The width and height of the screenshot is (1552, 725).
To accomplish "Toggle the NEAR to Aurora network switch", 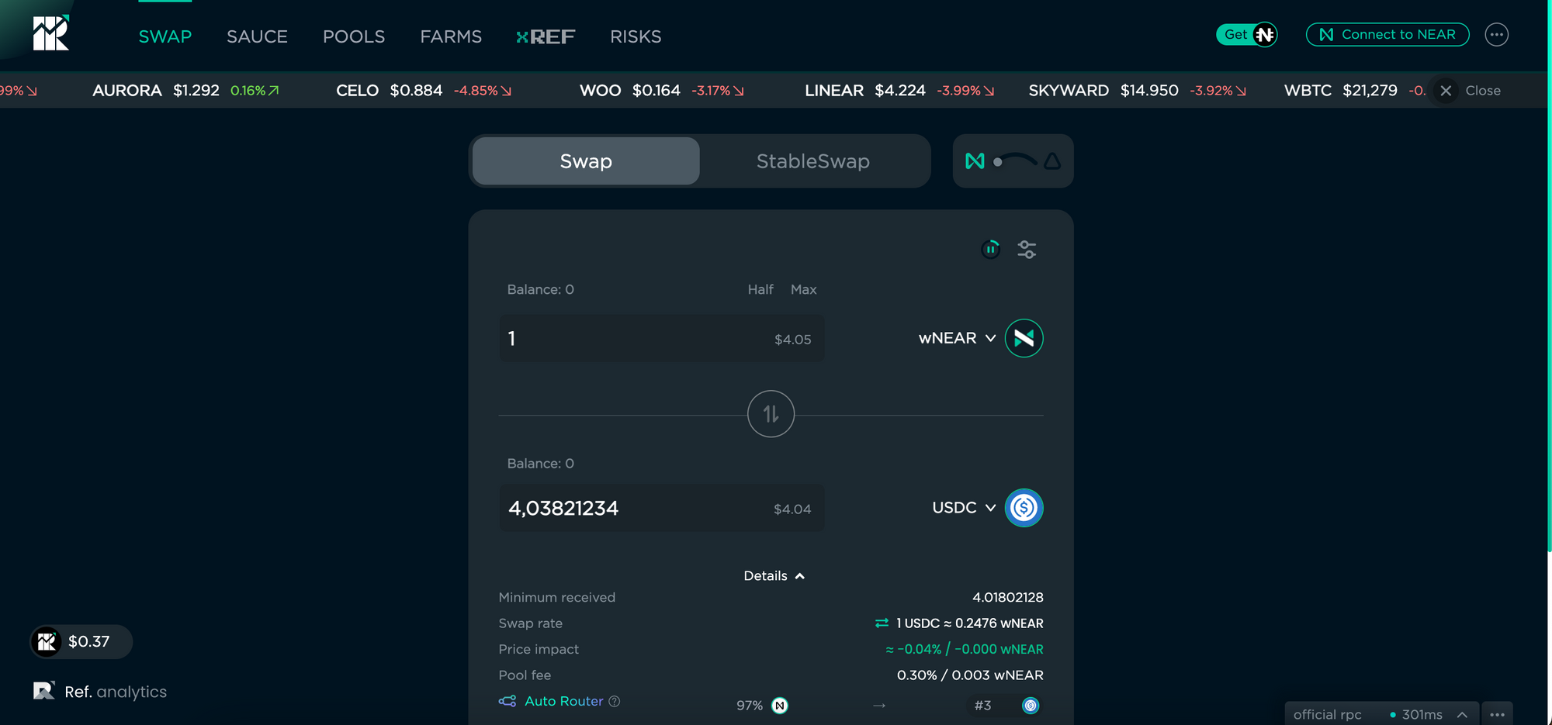I will click(1013, 161).
